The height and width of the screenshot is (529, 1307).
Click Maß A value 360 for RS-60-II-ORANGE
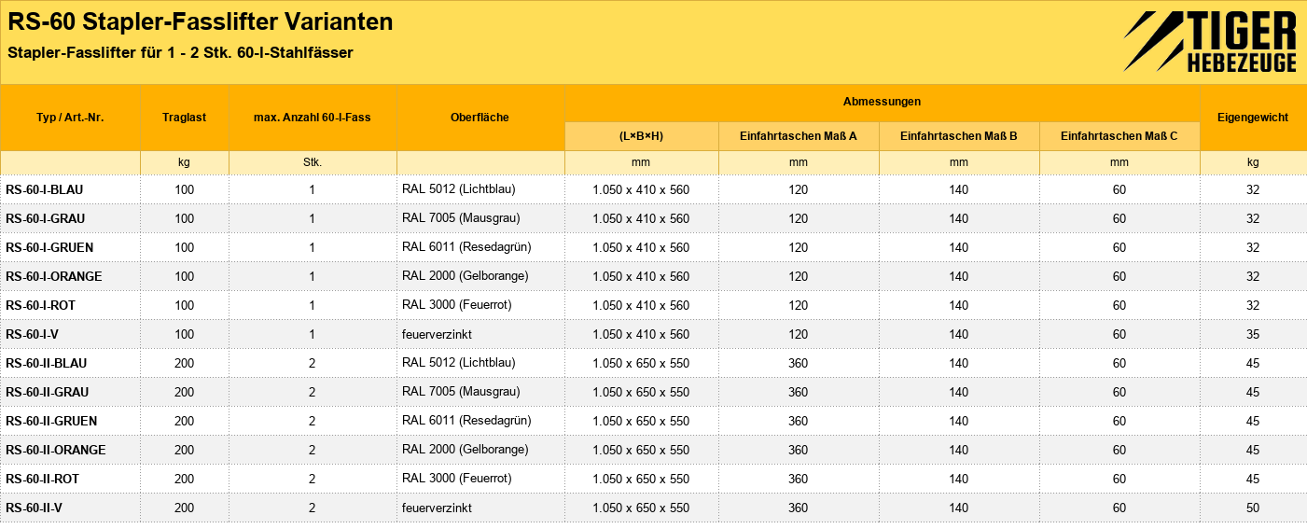click(x=799, y=450)
